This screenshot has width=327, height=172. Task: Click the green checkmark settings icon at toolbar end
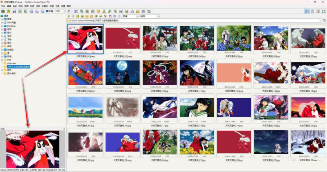pos(149,11)
